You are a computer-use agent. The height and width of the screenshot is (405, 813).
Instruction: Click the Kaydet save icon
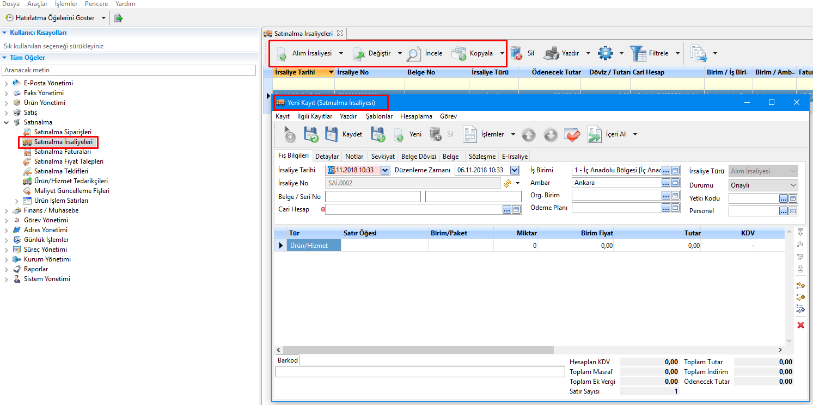[332, 134]
